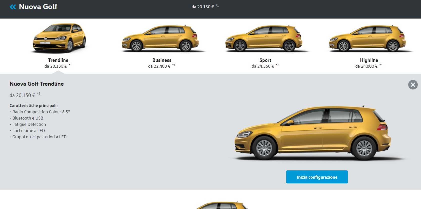Click the Highline price da 24.800 €
The image size is (421, 209).
click(366, 66)
